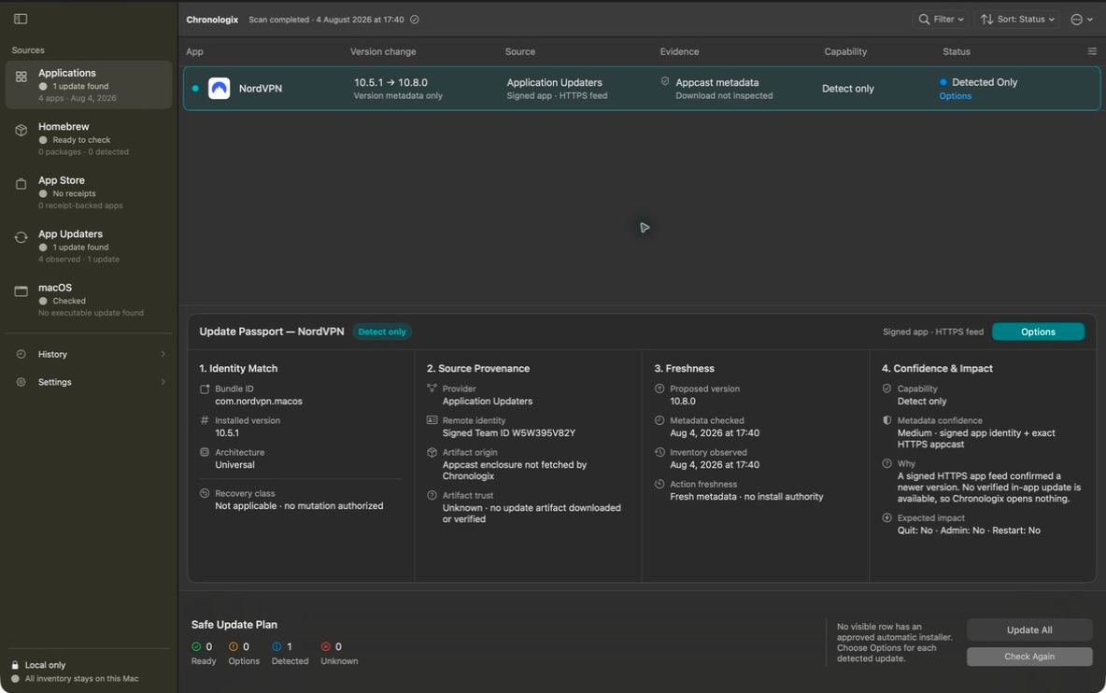The width and height of the screenshot is (1106, 693).
Task: Click the teal Options button
Action: (x=1038, y=332)
